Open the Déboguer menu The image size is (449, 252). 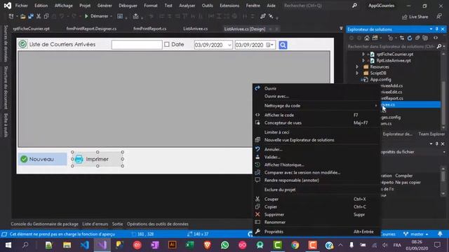pyautogui.click(x=128, y=6)
